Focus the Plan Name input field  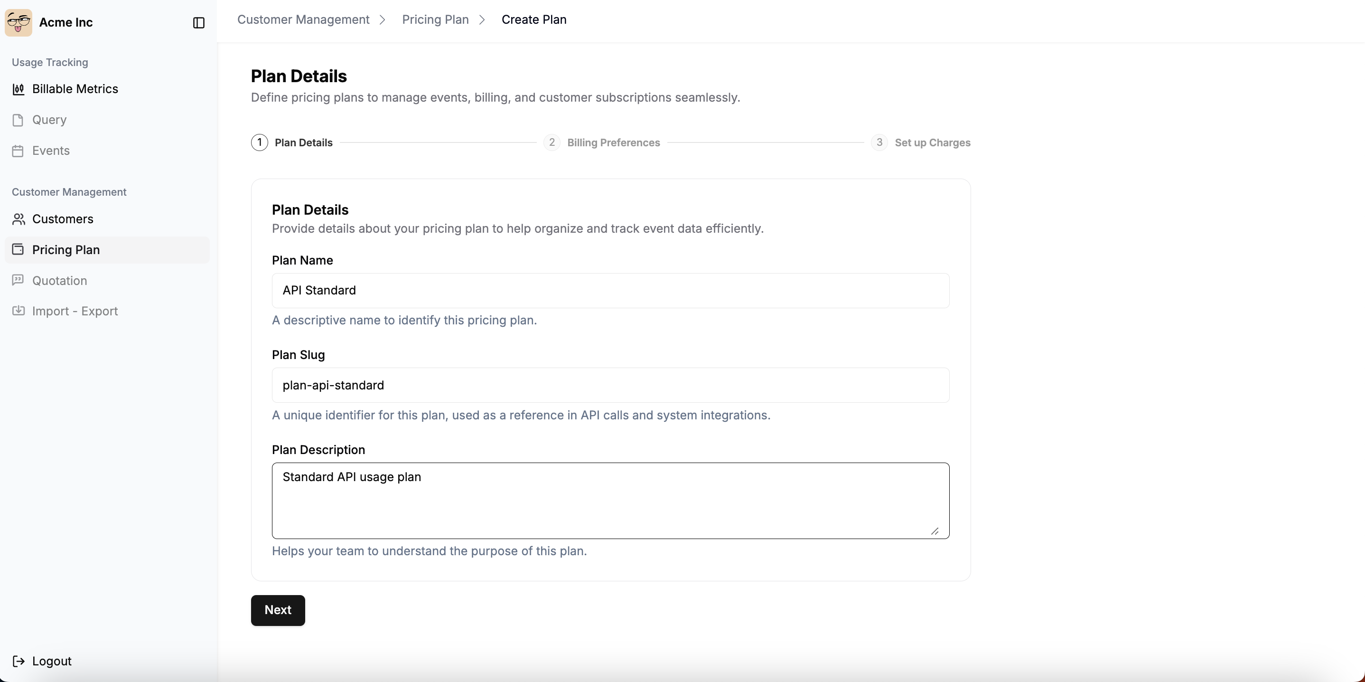point(610,291)
